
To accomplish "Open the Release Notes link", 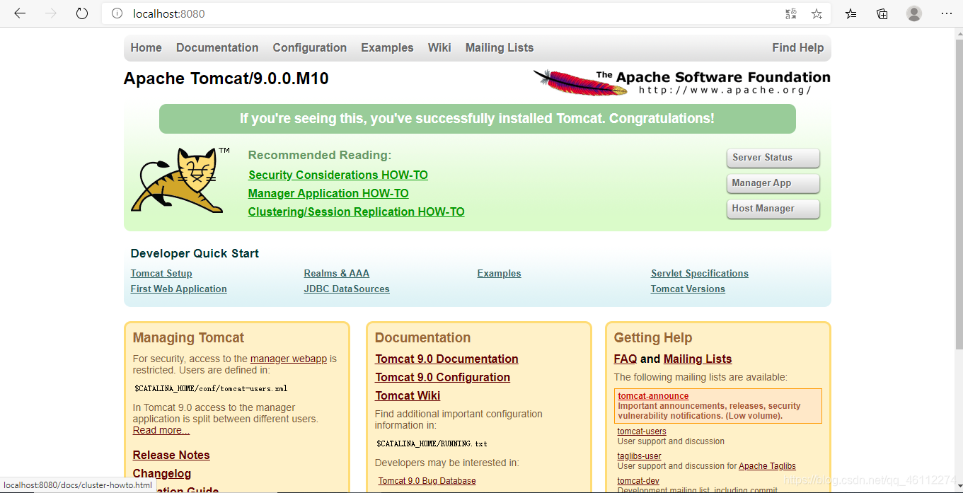I will click(x=171, y=455).
